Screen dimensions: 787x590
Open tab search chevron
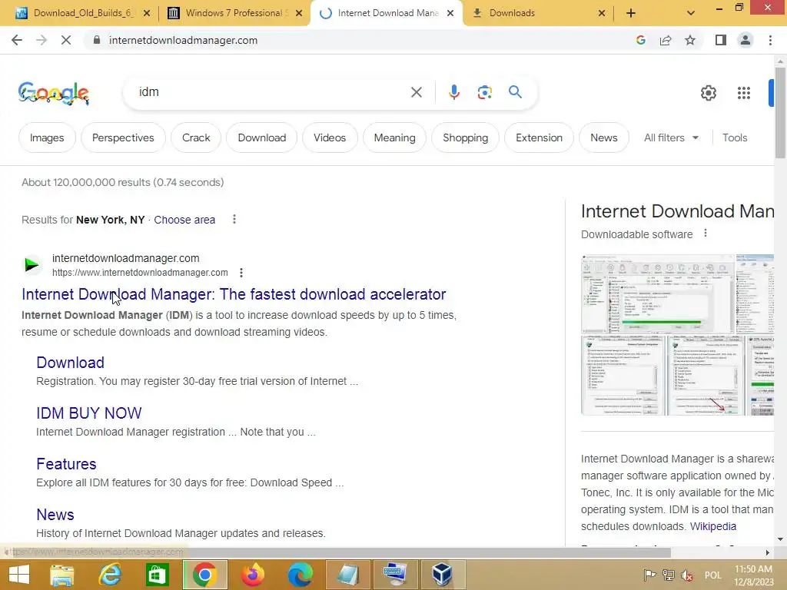pos(691,13)
